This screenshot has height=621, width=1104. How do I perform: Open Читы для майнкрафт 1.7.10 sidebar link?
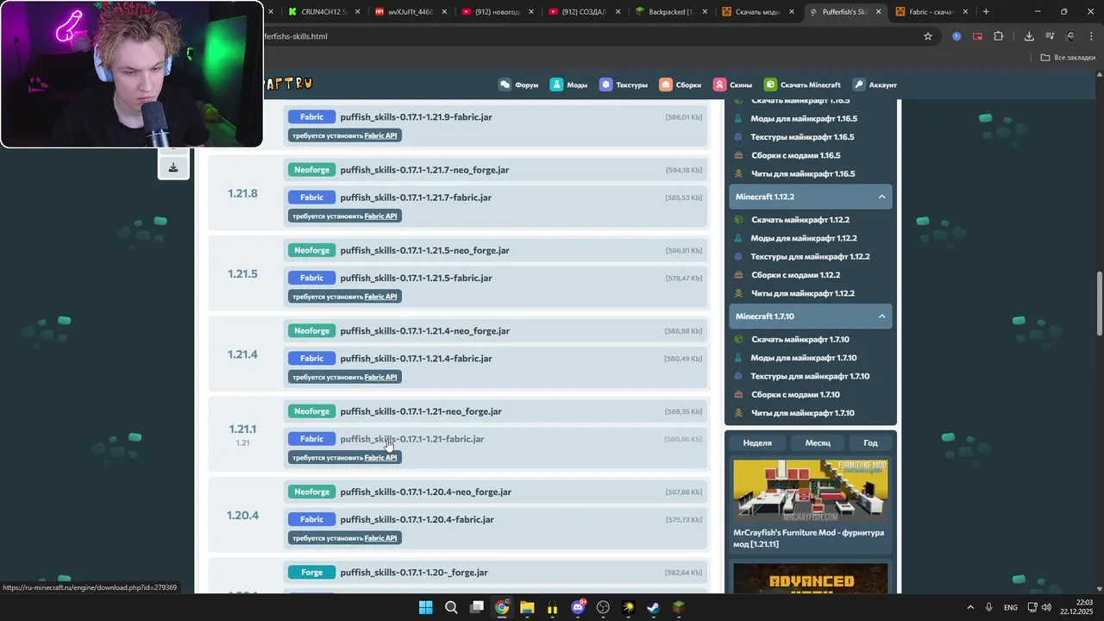coord(802,413)
